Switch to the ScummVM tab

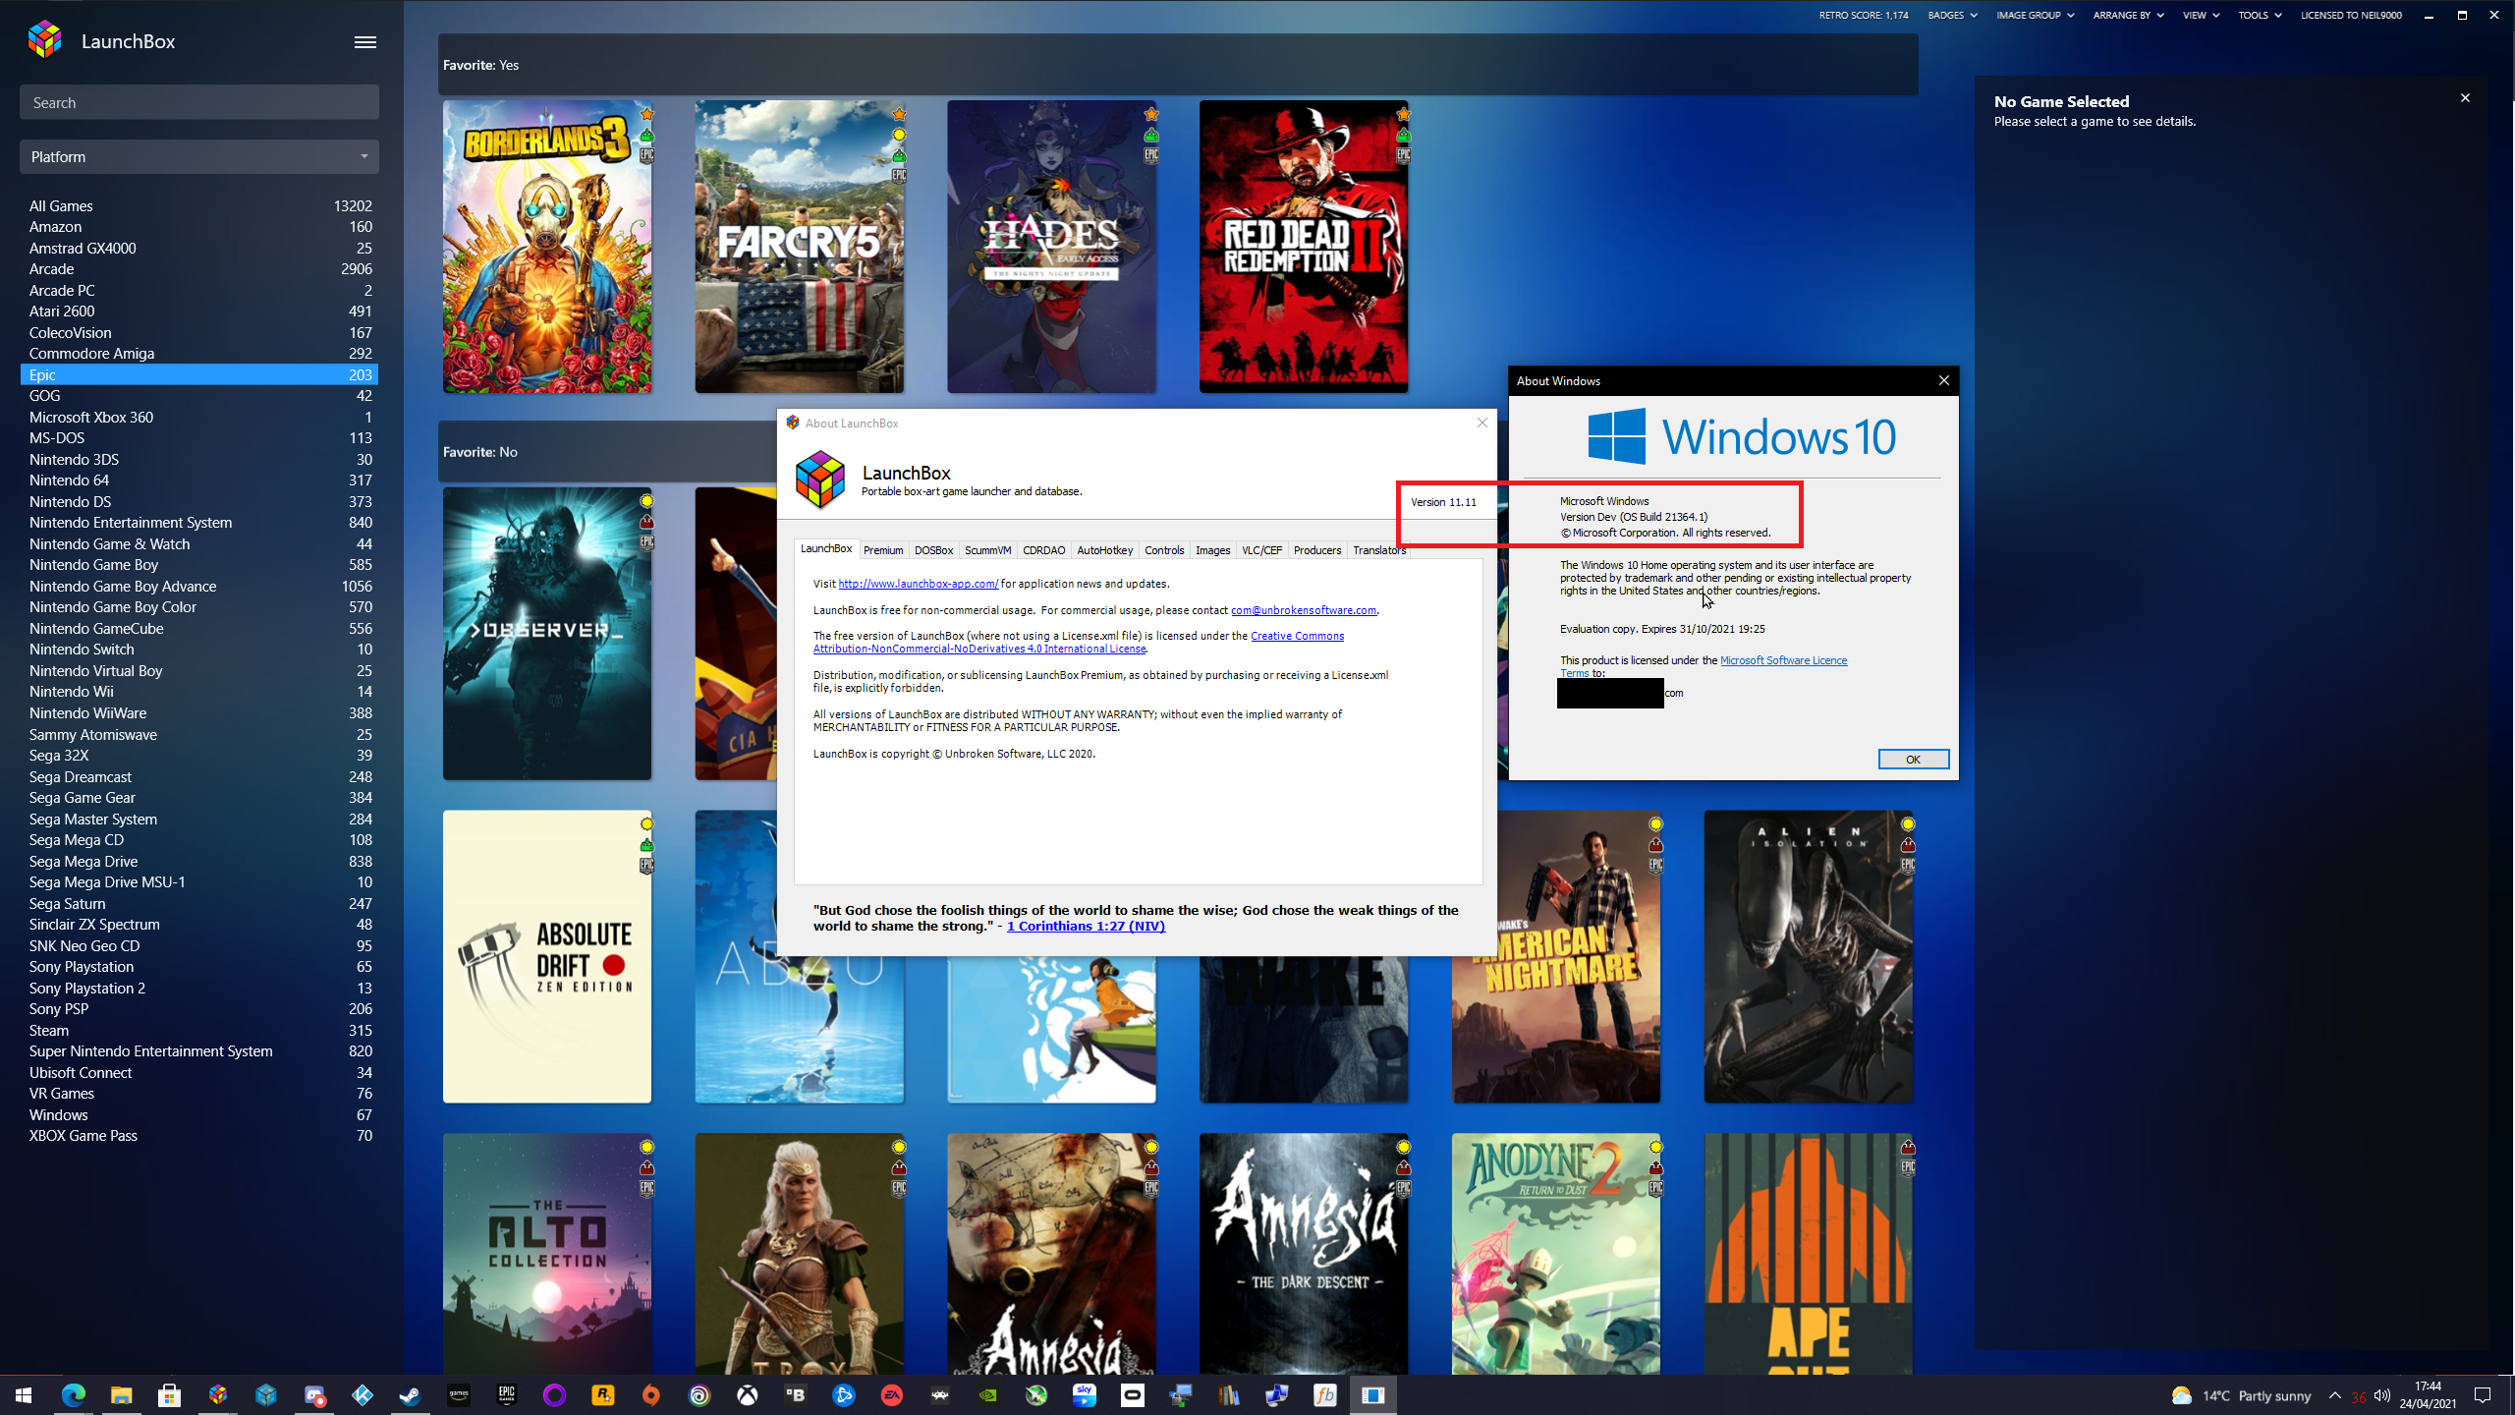click(x=987, y=550)
